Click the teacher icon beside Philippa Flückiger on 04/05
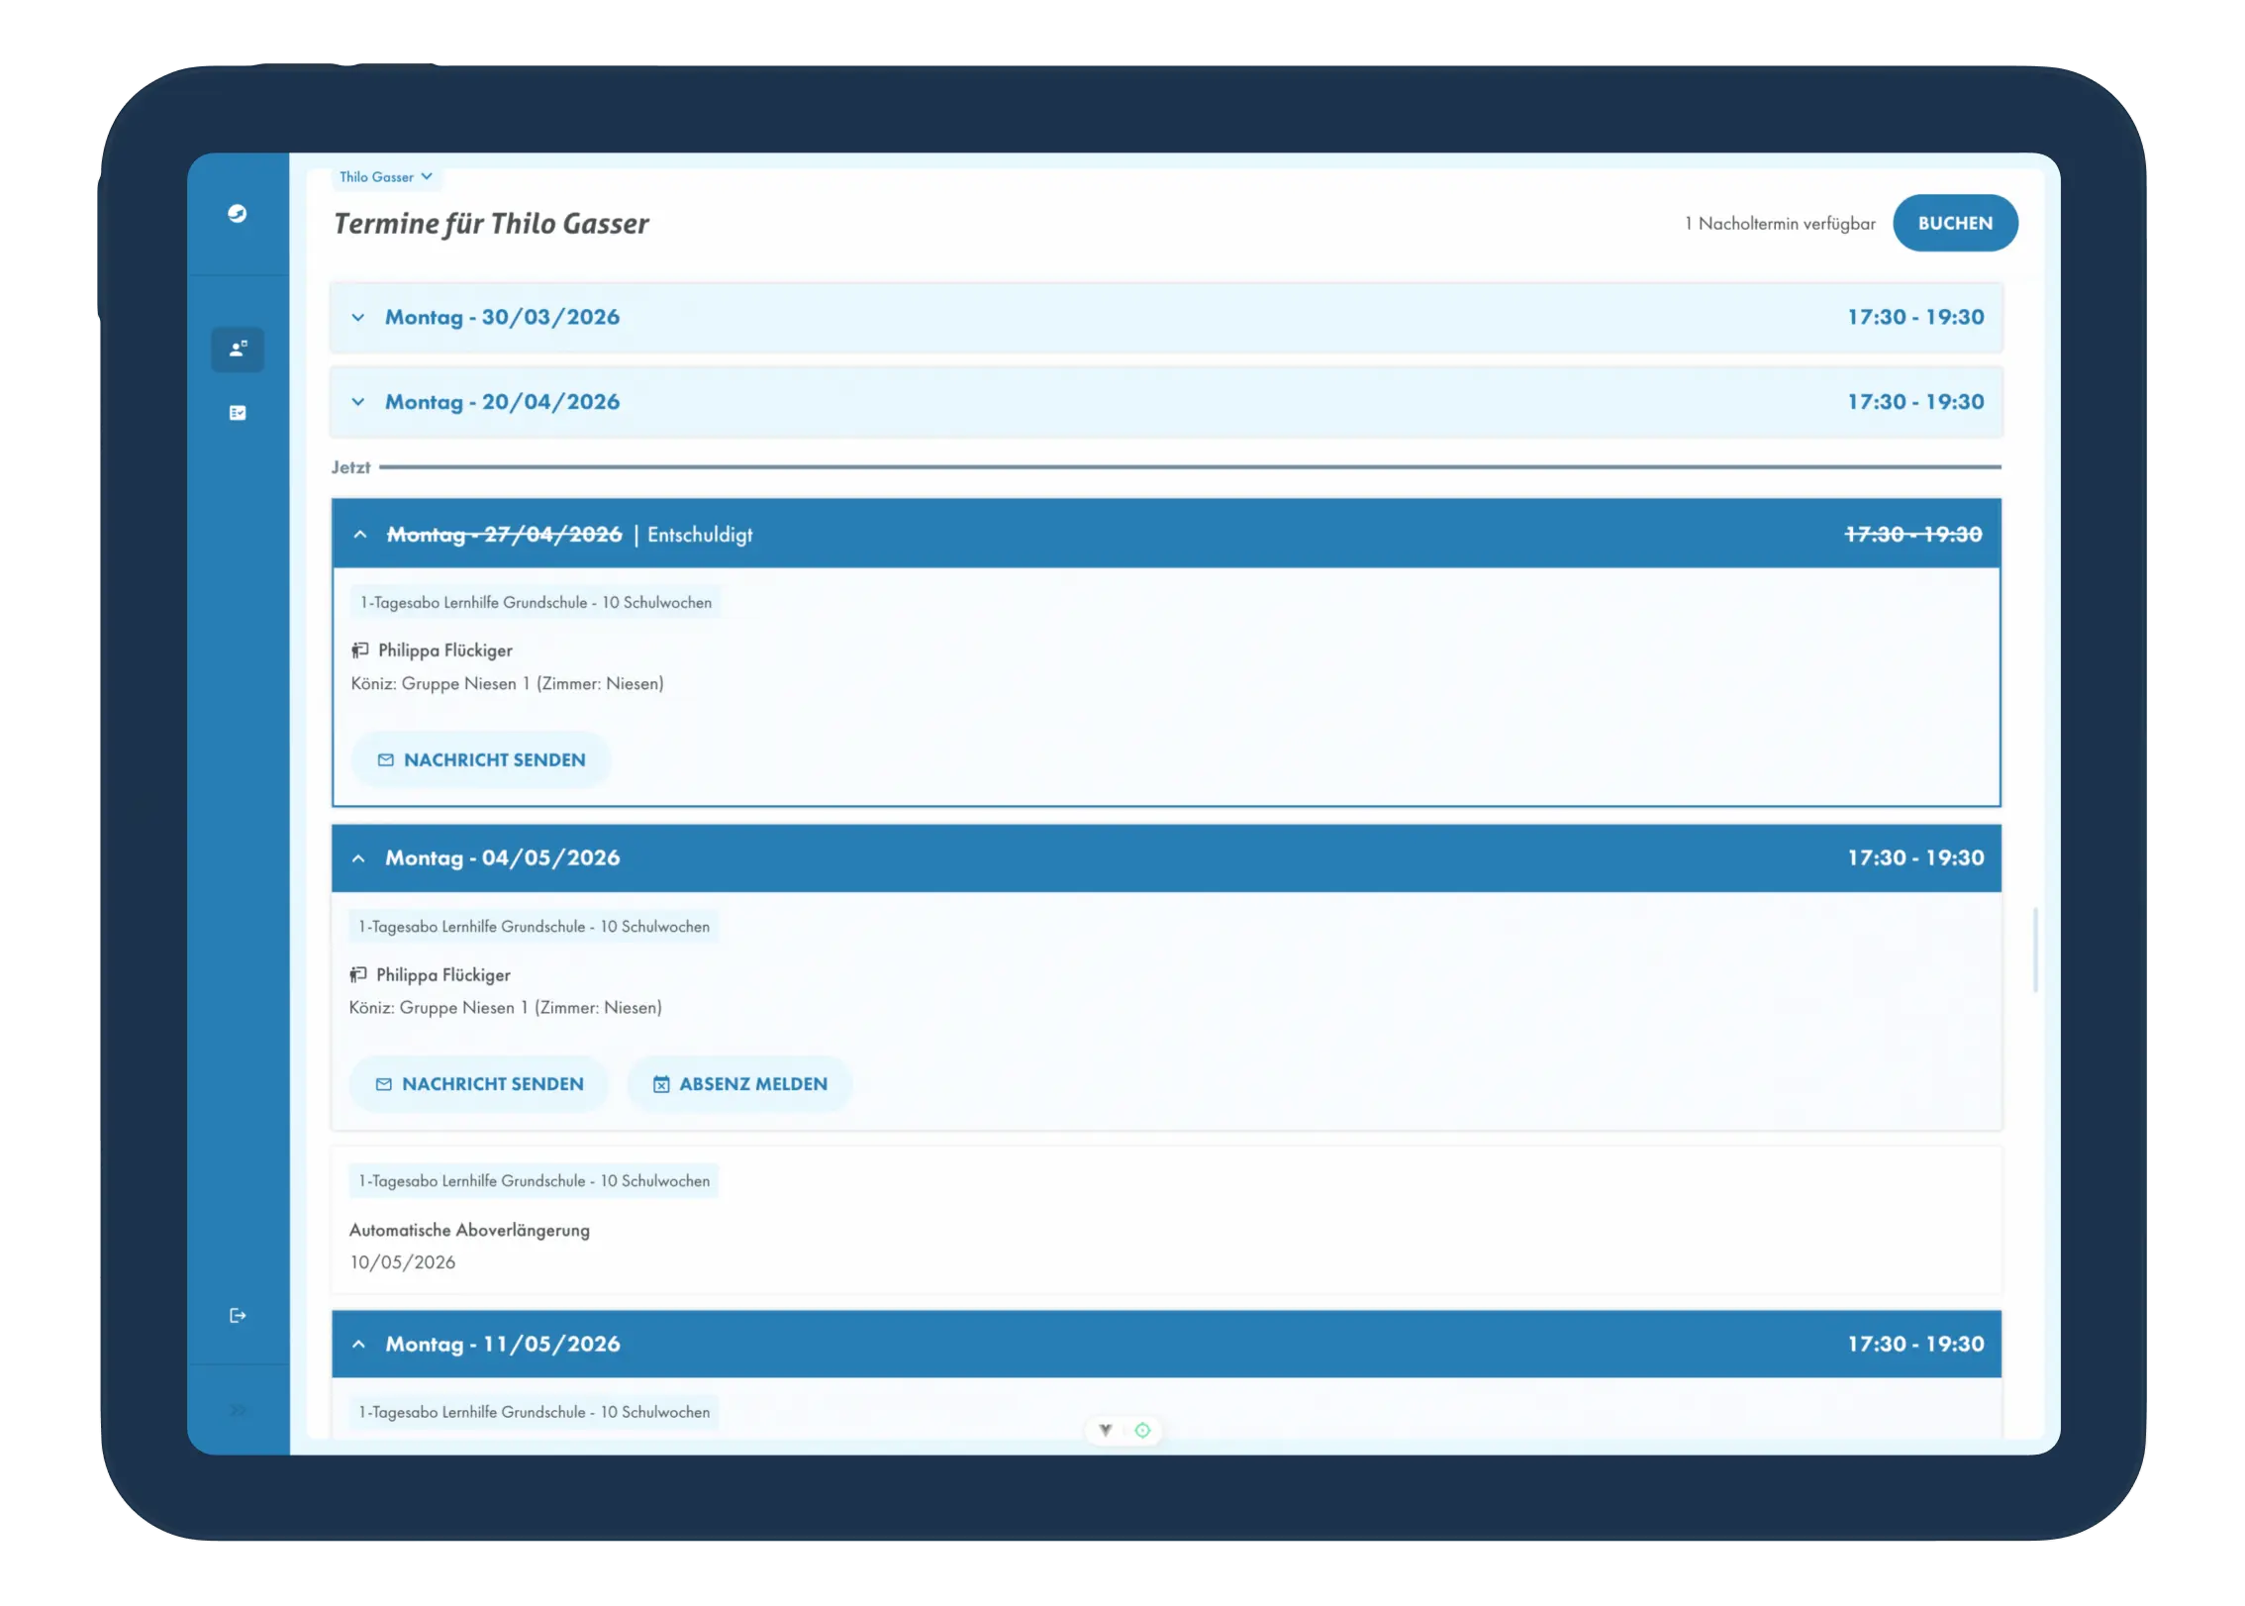 tap(358, 974)
